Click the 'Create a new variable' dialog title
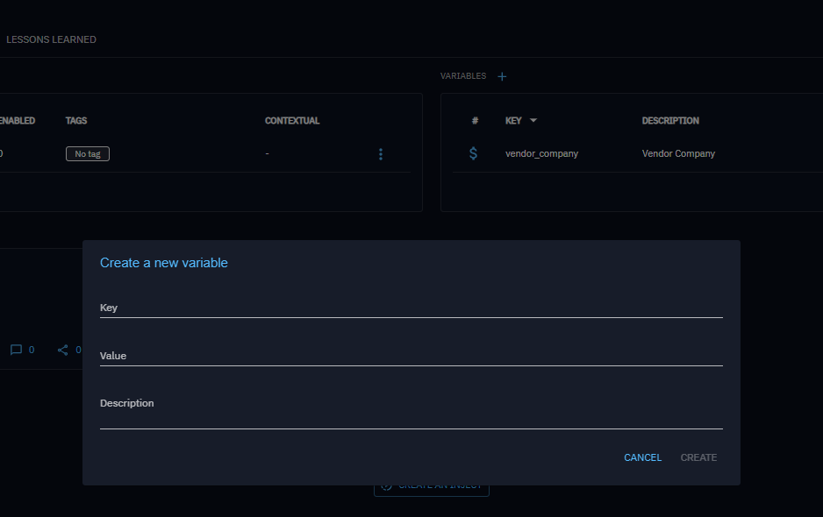This screenshot has width=823, height=517. [x=164, y=263]
